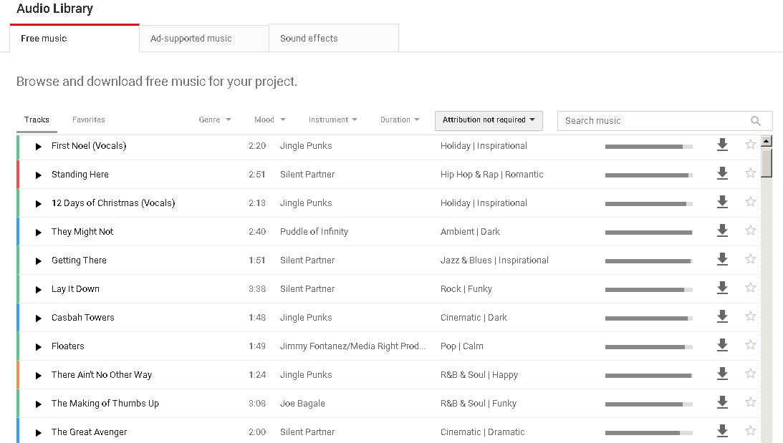
Task: Play Casbah Towers by Jingle Punks
Action: pyautogui.click(x=38, y=317)
